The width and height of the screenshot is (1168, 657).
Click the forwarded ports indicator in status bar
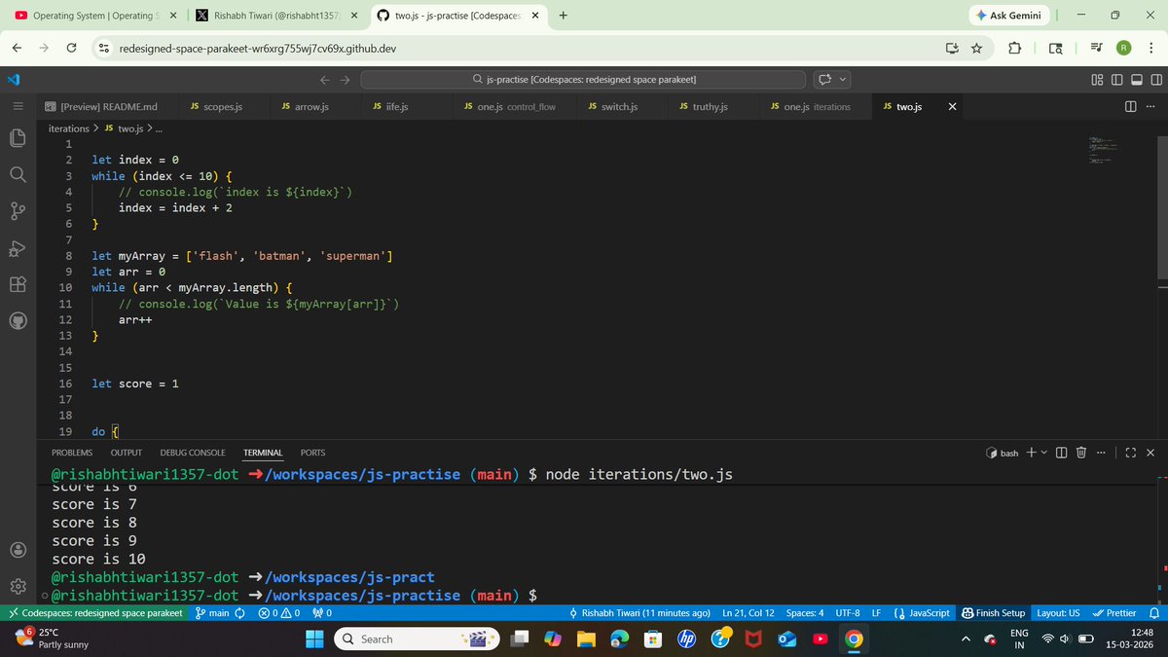point(322,613)
